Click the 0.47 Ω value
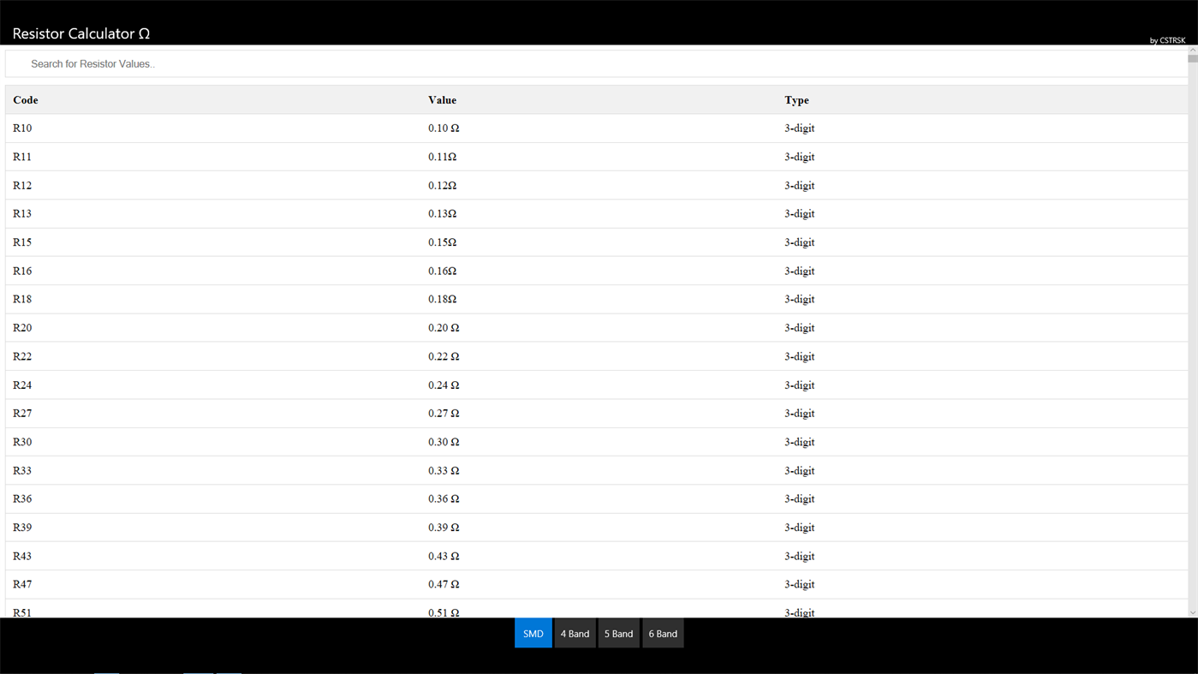 444,584
